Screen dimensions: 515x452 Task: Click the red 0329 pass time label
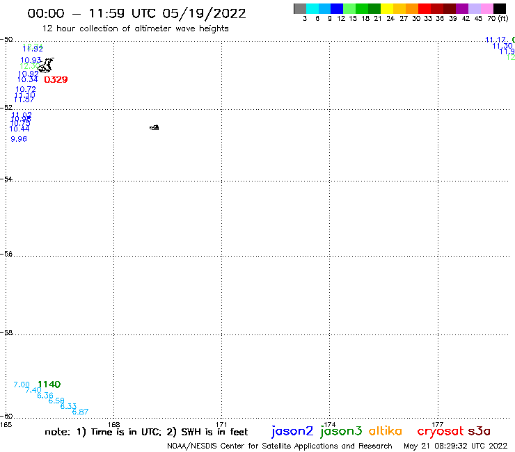56,80
